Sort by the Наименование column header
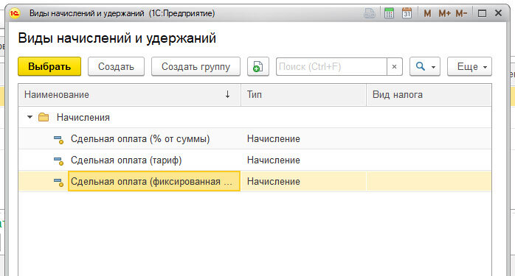This screenshot has width=515, height=276. coord(129,94)
